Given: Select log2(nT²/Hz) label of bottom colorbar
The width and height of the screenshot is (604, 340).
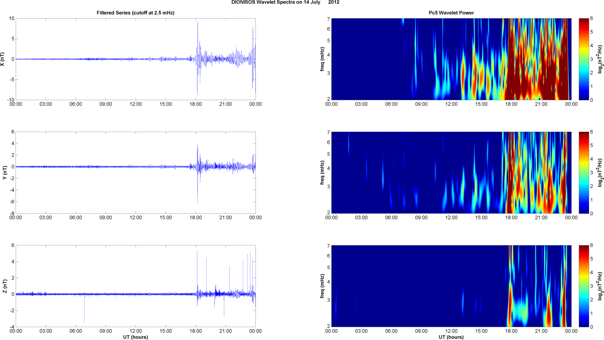Looking at the screenshot, I should (600, 286).
